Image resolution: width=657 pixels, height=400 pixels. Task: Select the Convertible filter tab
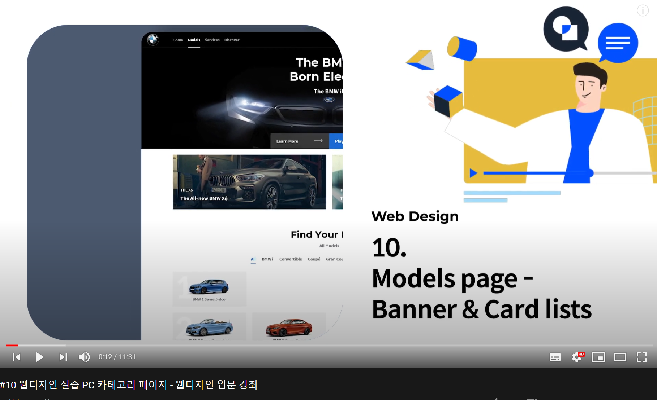point(291,259)
